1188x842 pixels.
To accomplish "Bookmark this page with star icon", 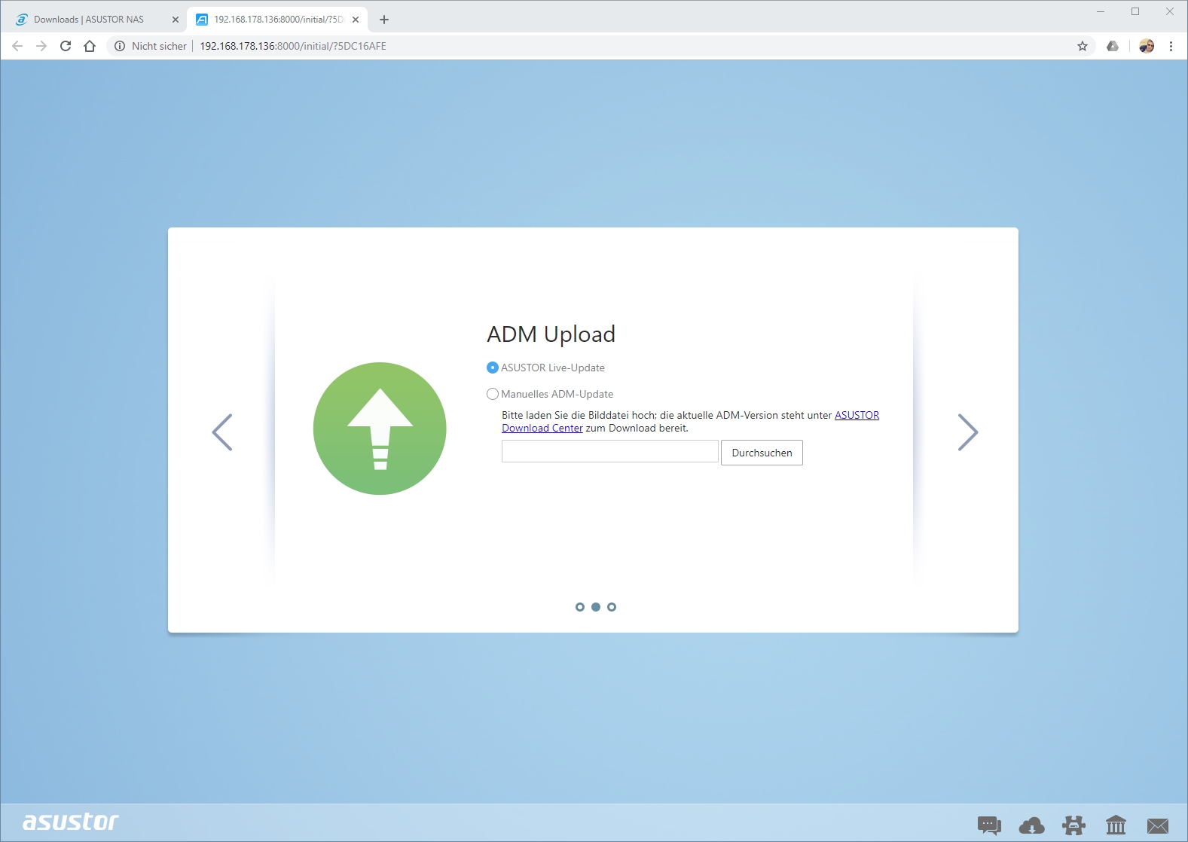I will pos(1083,46).
